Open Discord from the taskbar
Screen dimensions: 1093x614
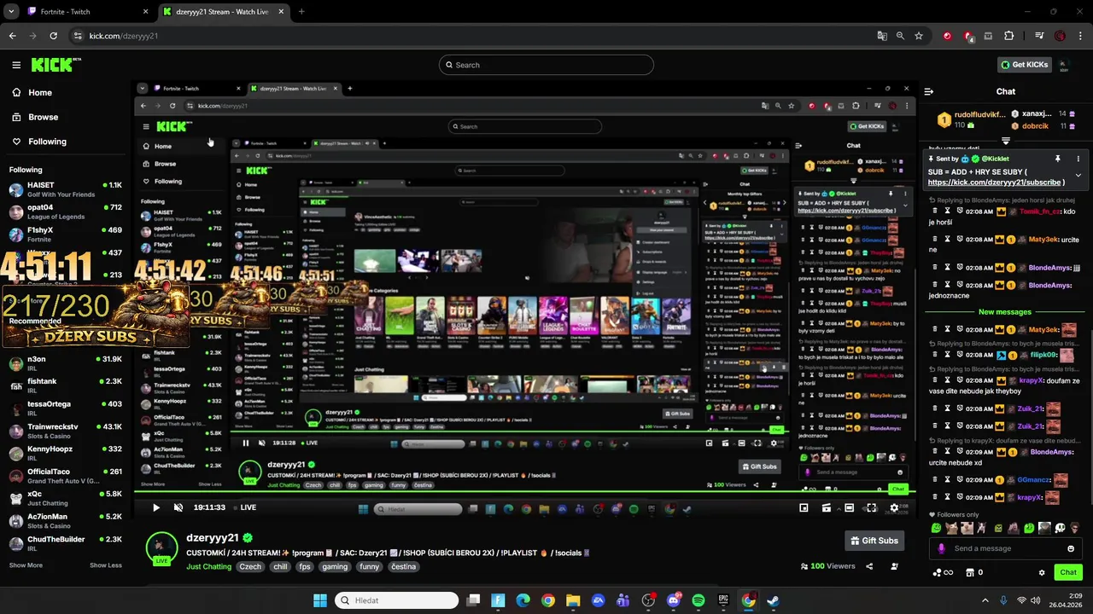pos(674,600)
